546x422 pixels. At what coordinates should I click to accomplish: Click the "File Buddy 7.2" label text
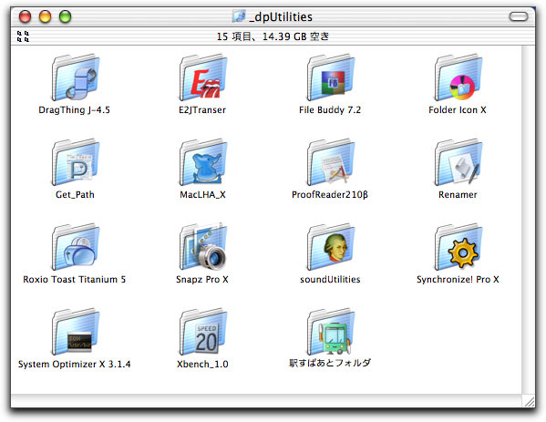330,110
